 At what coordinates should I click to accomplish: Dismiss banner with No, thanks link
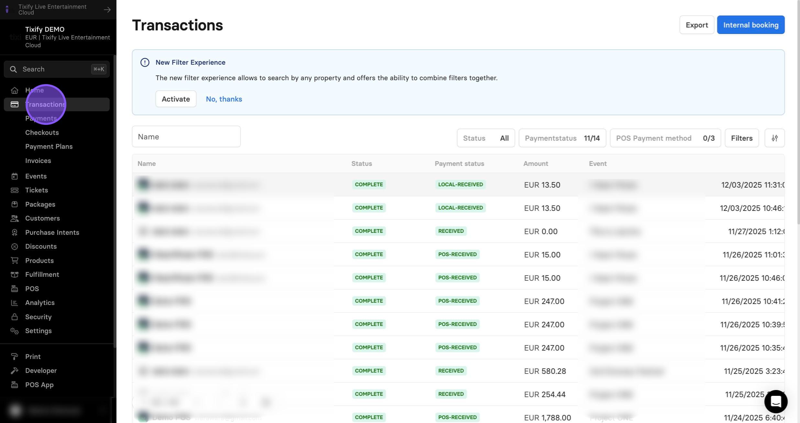pyautogui.click(x=224, y=99)
